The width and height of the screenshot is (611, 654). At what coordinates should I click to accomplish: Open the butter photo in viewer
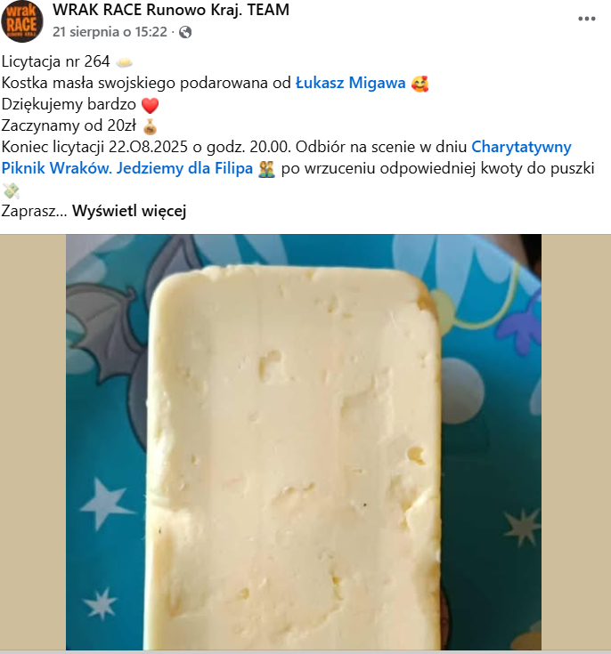pos(304,442)
